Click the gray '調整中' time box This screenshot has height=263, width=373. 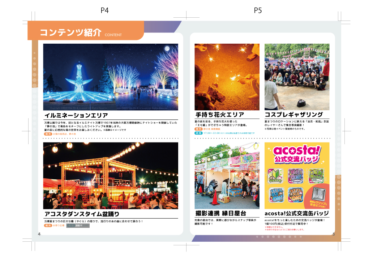click(x=78, y=226)
